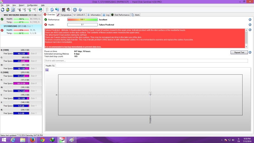
Task: Click the 'Click to add comment' field
Action: [x=146, y=61]
